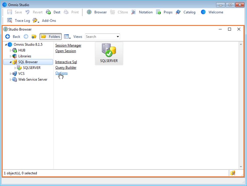Click into the Search field

tap(100, 36)
